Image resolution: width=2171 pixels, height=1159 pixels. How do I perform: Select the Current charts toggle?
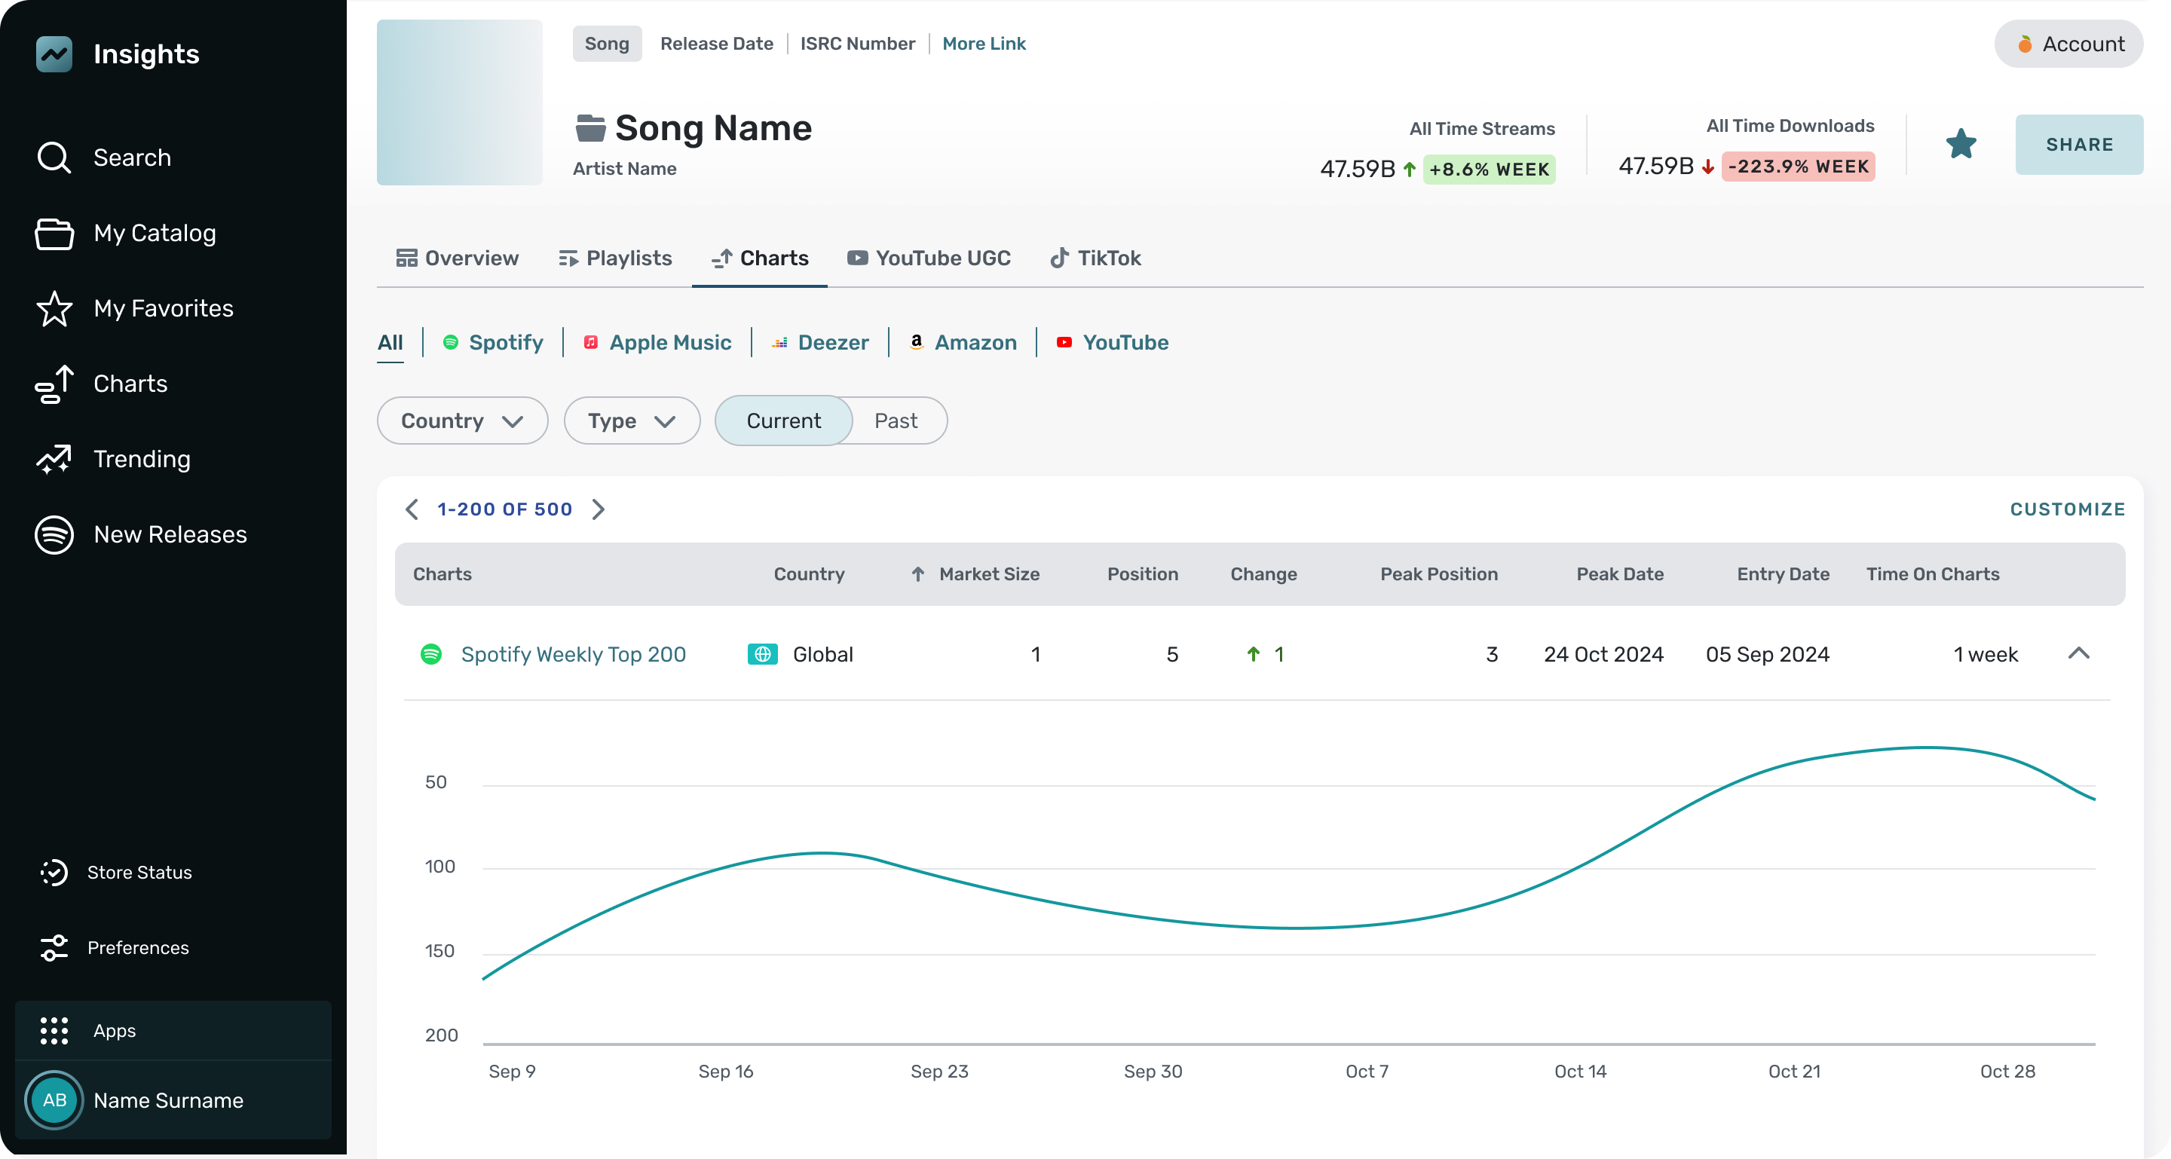[x=783, y=420]
